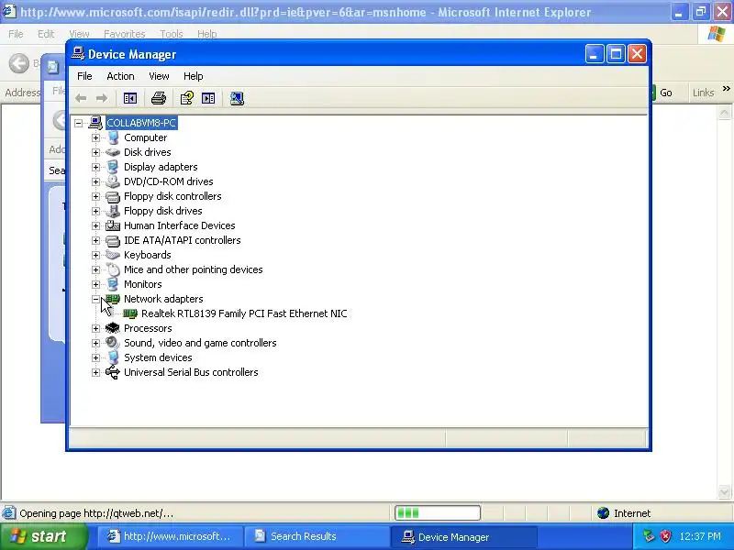Collapse the COLLABVM8-PC root node

pos(78,123)
